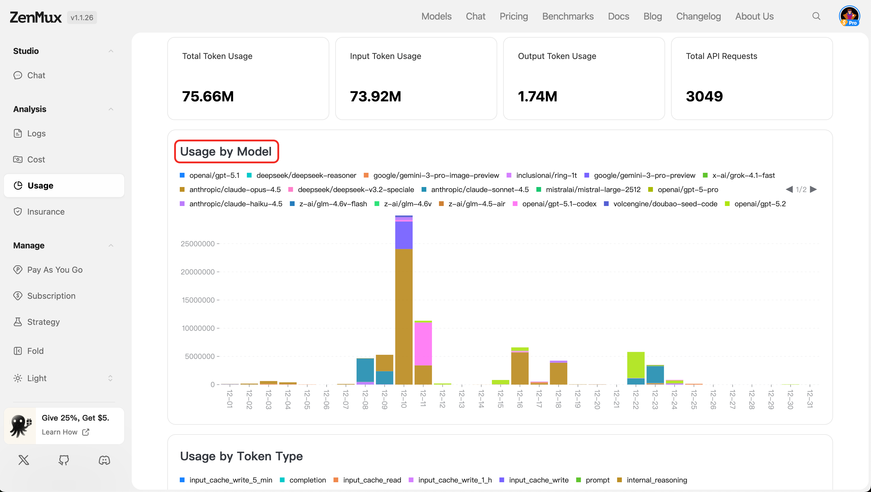This screenshot has height=492, width=871.
Task: Go to next legend page arrow
Action: point(813,189)
